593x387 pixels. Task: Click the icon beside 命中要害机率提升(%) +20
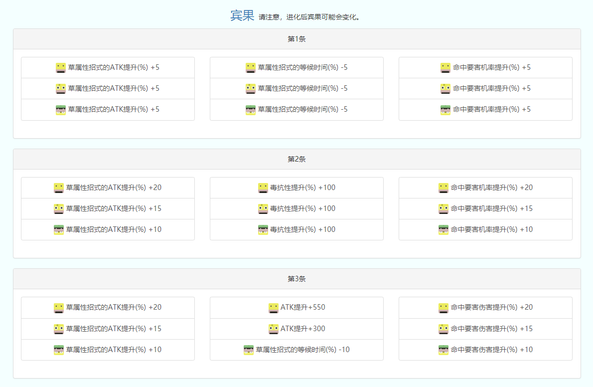(x=444, y=188)
